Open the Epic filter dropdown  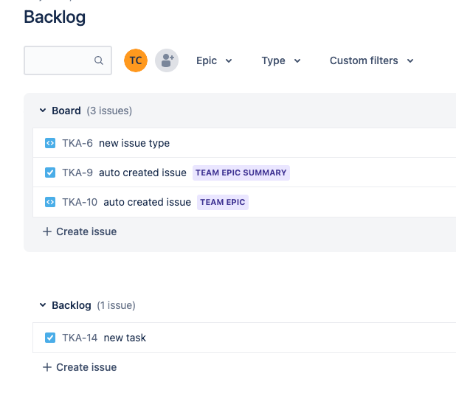[214, 60]
